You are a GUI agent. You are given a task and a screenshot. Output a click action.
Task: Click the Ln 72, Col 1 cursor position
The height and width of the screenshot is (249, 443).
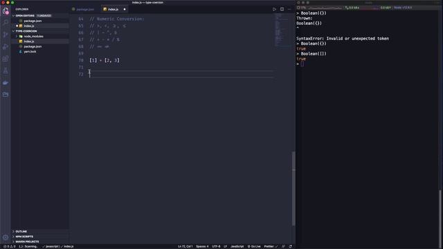pyautogui.click(x=185, y=246)
